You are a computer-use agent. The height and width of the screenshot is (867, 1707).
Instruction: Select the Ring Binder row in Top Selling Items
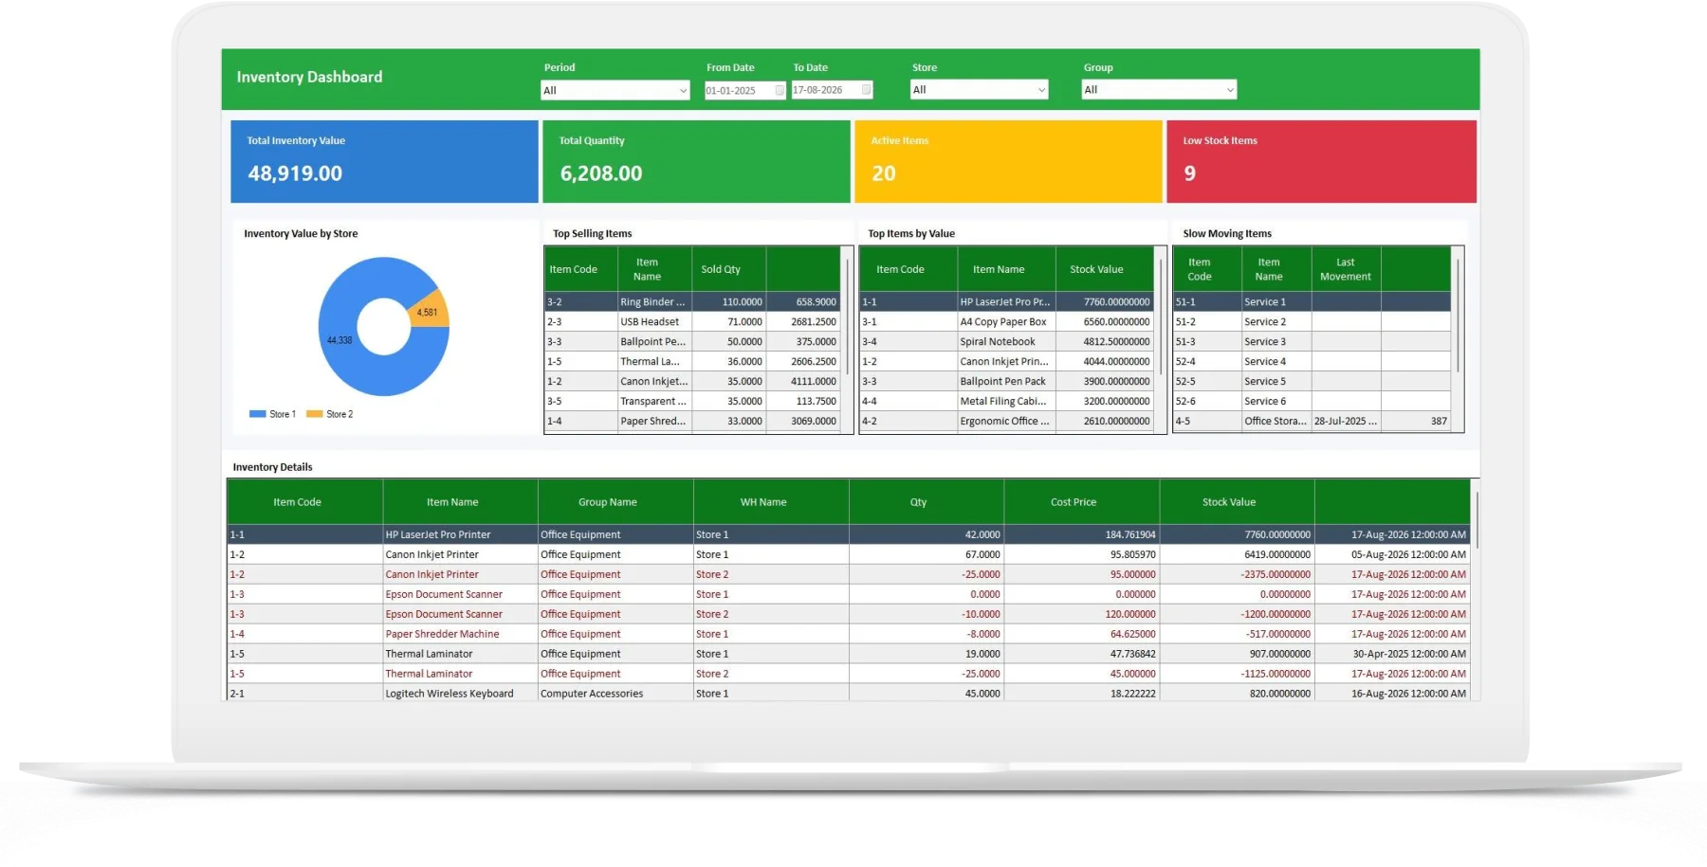click(692, 302)
